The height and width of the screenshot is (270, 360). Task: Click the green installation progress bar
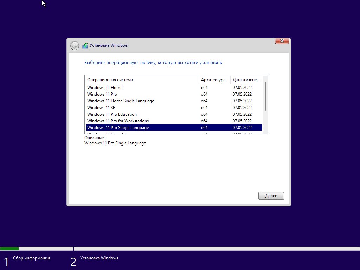pos(9,249)
